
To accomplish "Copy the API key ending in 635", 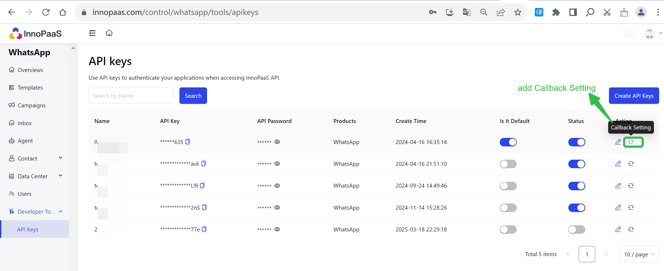I will point(188,142).
